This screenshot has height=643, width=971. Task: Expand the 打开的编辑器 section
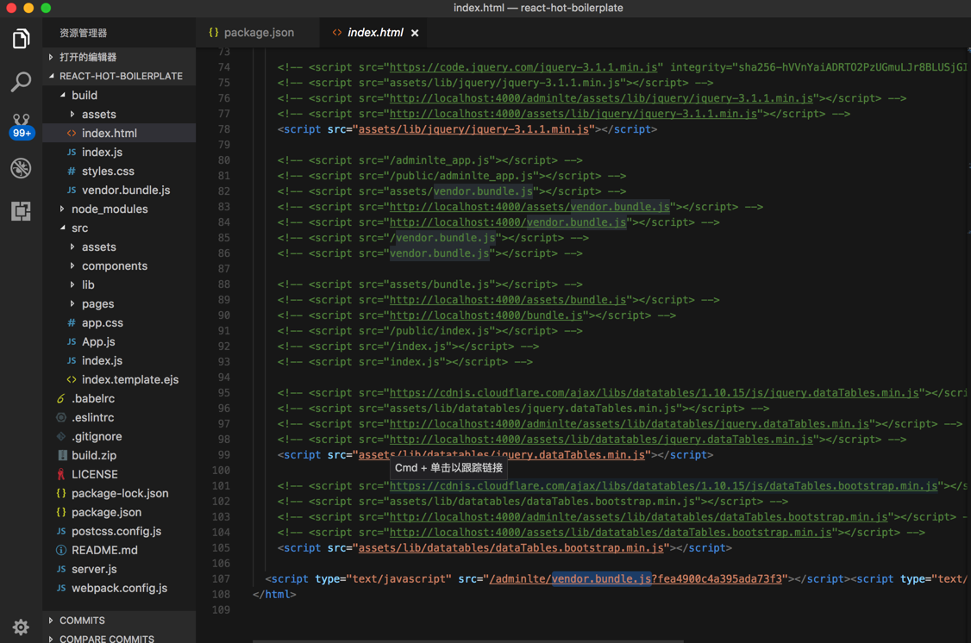point(87,57)
